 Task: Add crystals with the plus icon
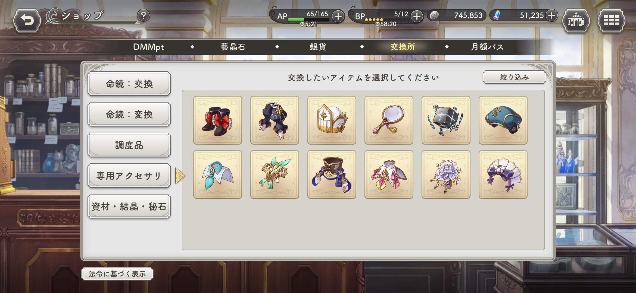click(552, 15)
